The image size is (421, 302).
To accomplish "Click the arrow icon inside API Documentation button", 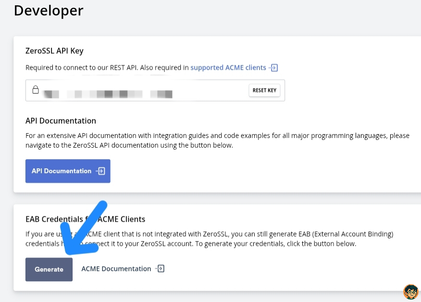I will (x=100, y=171).
